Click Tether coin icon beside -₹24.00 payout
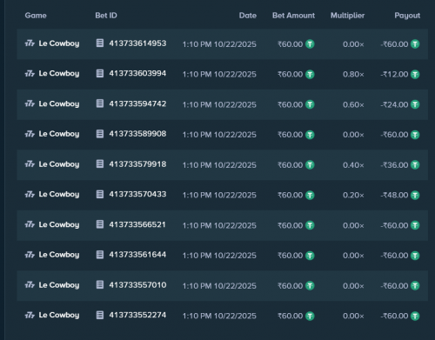This screenshot has height=340, width=435. (415, 104)
